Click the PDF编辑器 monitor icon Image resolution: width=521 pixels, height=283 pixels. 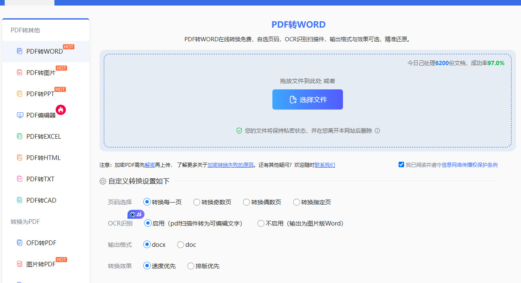click(x=20, y=115)
